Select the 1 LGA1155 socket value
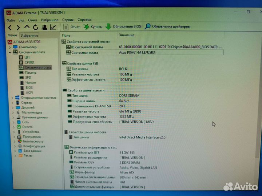262x196 pixels. pyautogui.click(x=127, y=152)
